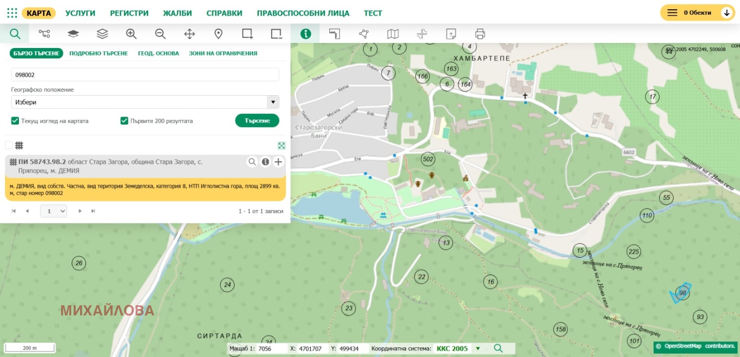Open the 'УСЛУГИ' menu

(x=80, y=13)
